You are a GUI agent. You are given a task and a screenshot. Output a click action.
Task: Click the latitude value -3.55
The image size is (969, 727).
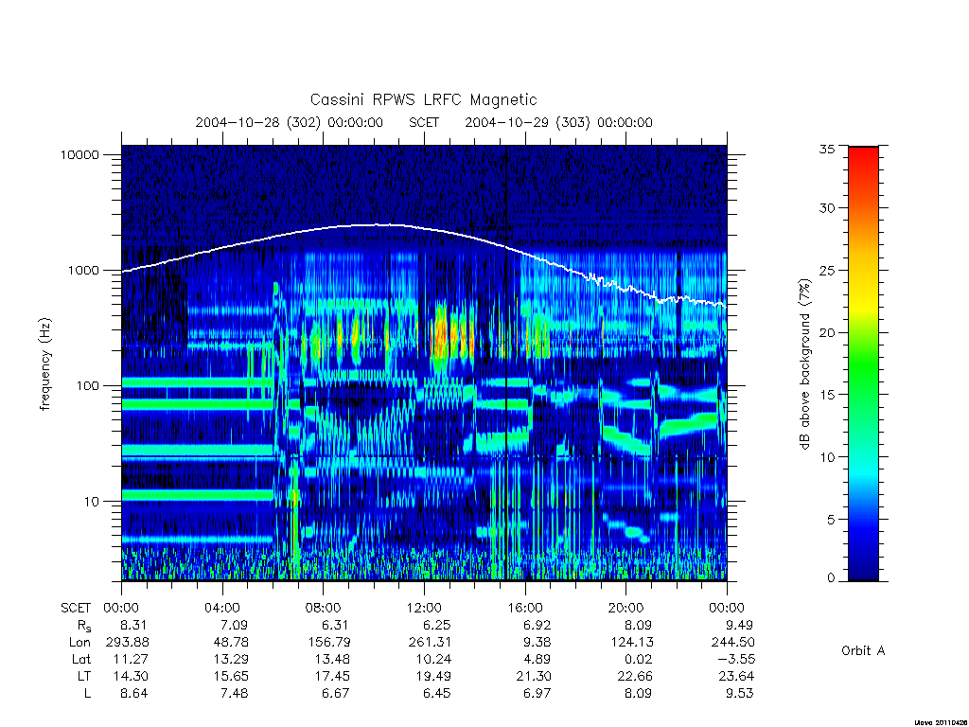(x=735, y=660)
